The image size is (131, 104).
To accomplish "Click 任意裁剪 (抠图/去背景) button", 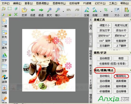I will pos(113,64).
